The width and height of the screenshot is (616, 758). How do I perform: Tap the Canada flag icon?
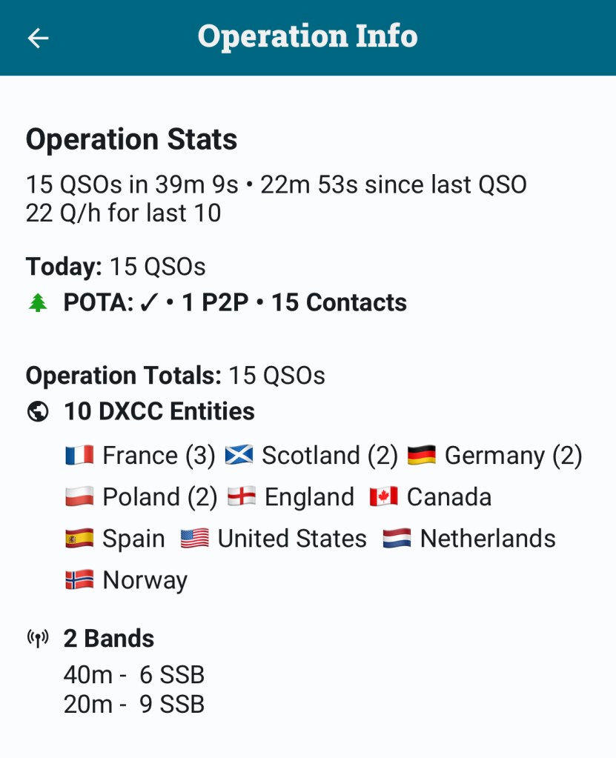pos(384,497)
